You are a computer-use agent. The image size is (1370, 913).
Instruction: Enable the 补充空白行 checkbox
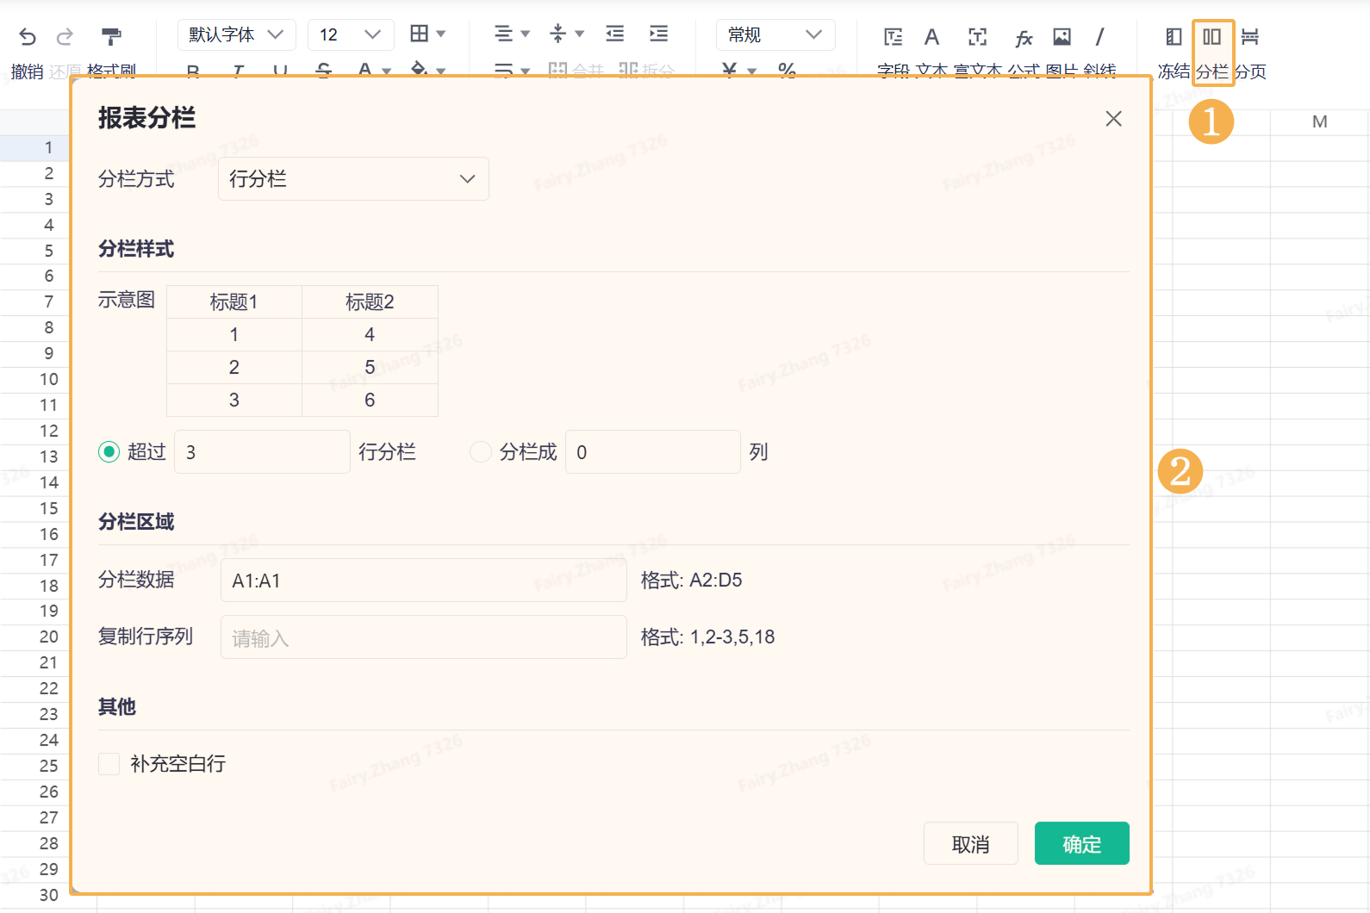(x=109, y=764)
